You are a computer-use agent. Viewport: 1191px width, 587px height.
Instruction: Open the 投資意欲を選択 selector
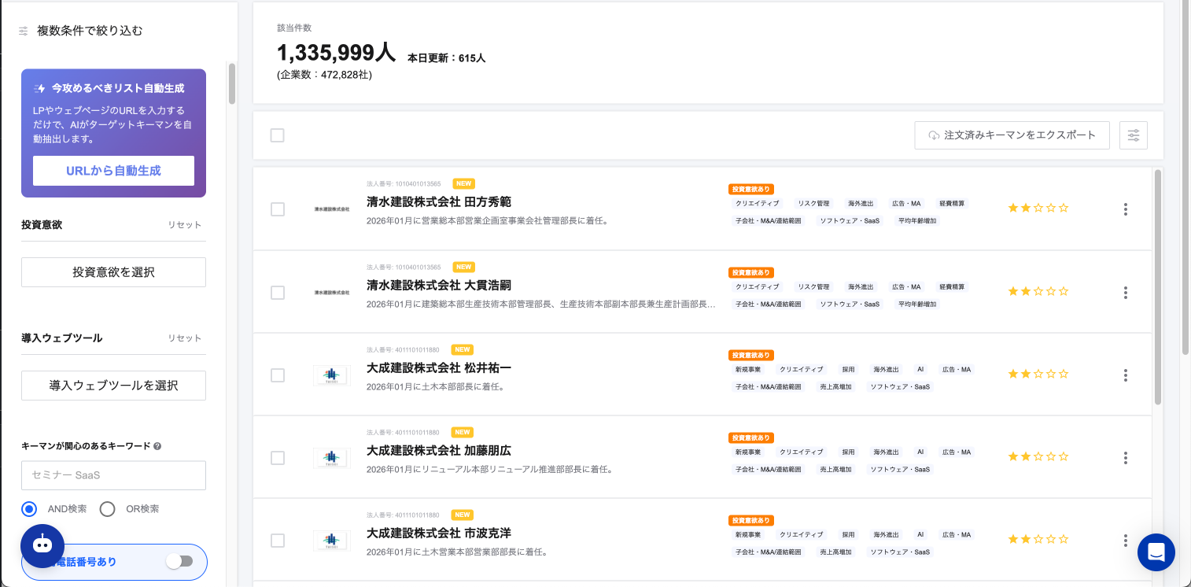(113, 272)
